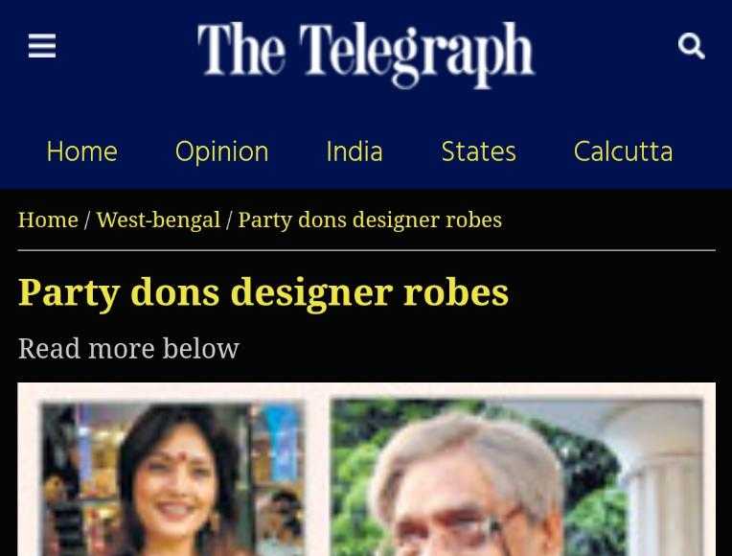
Task: Click The Telegraph masthead logo
Action: coord(366,54)
